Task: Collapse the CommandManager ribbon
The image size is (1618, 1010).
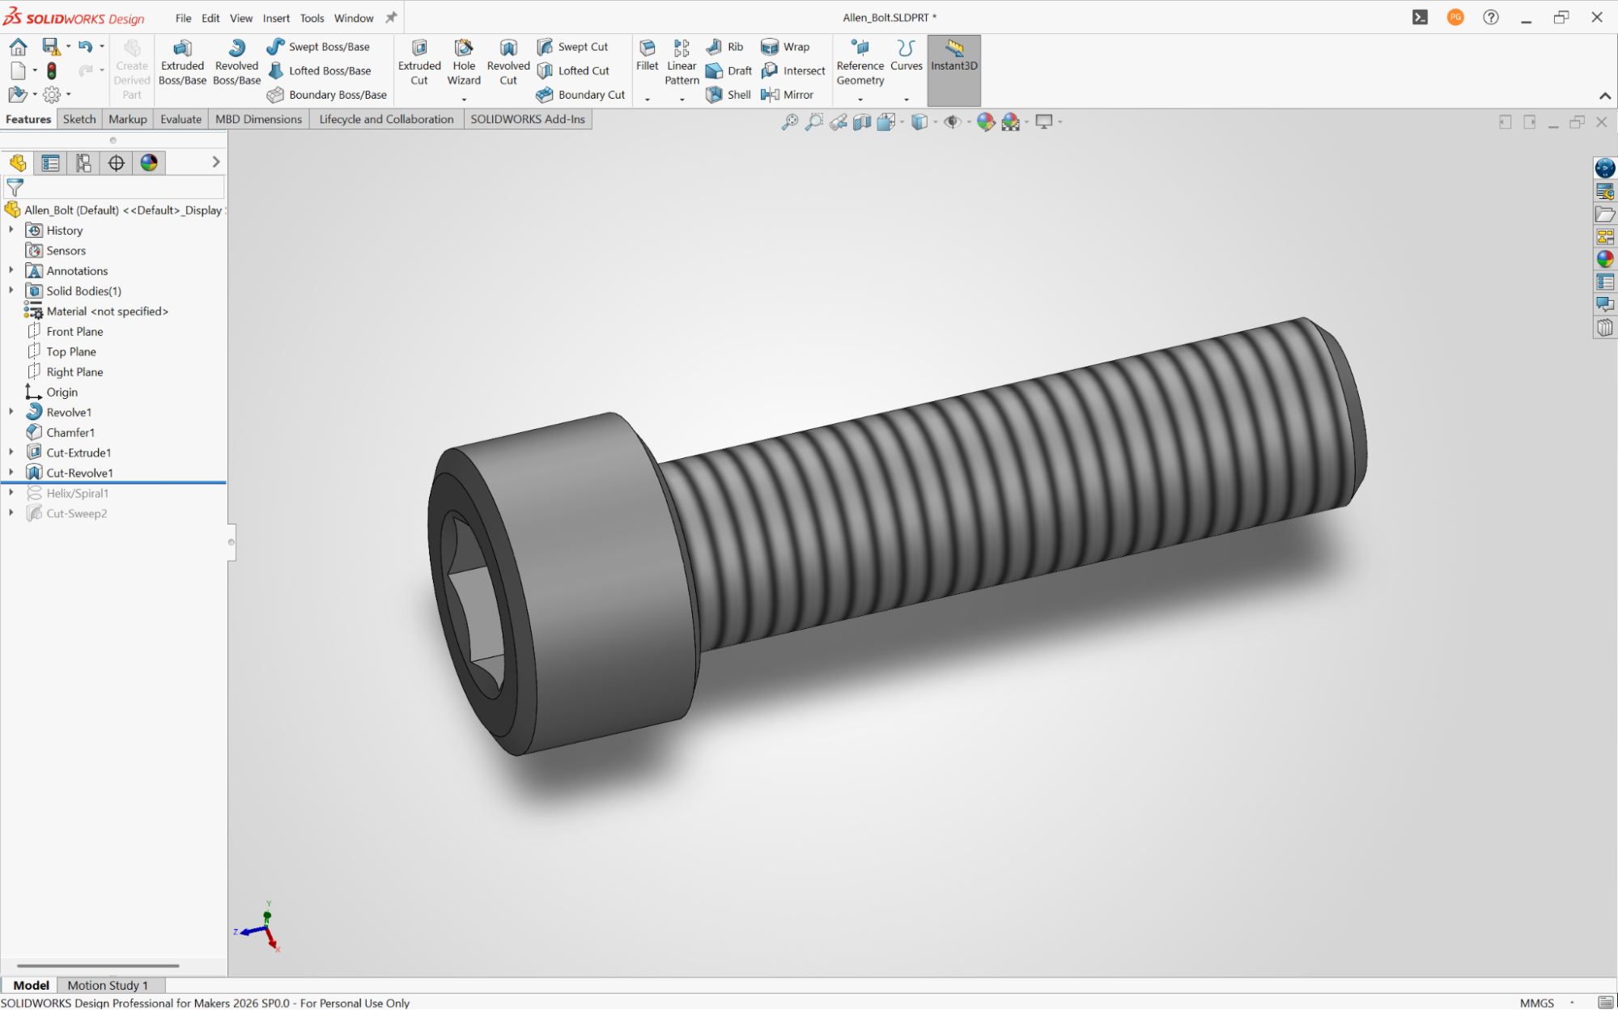Action: pyautogui.click(x=1605, y=95)
